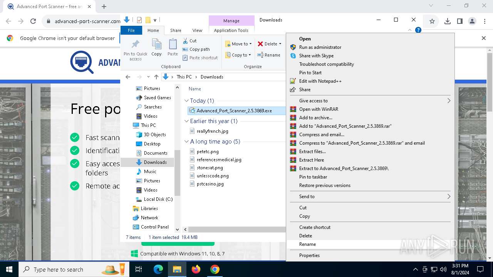Click the Copy ribbon icon
This screenshot has height=277, width=493.
coord(156,48)
